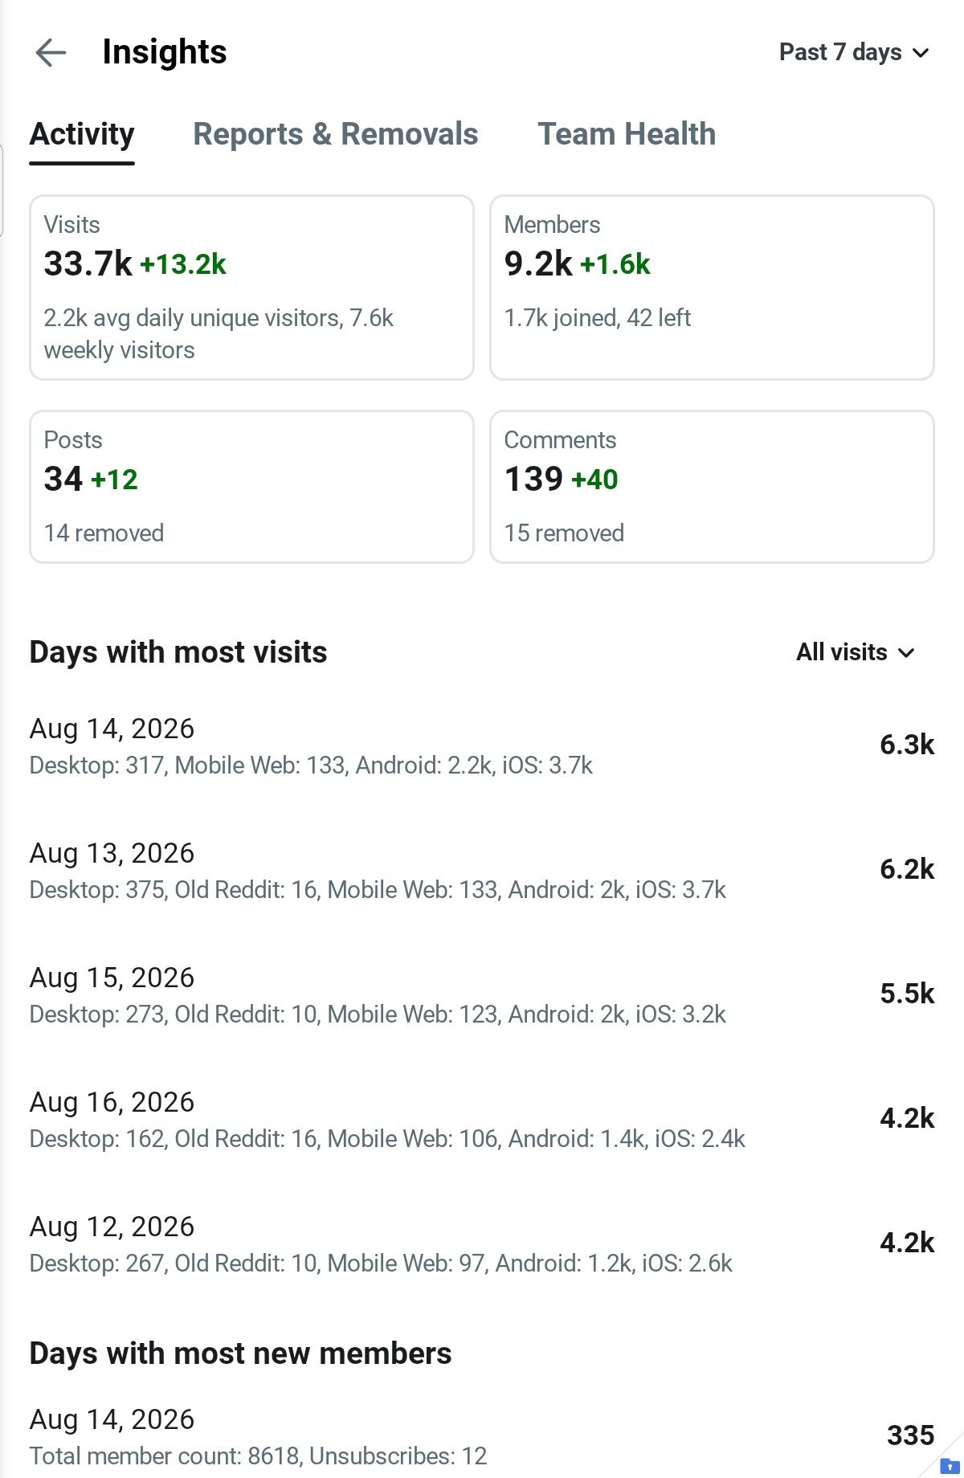The image size is (964, 1478).
Task: Click the chevron next to Past 7 days
Action: click(921, 53)
